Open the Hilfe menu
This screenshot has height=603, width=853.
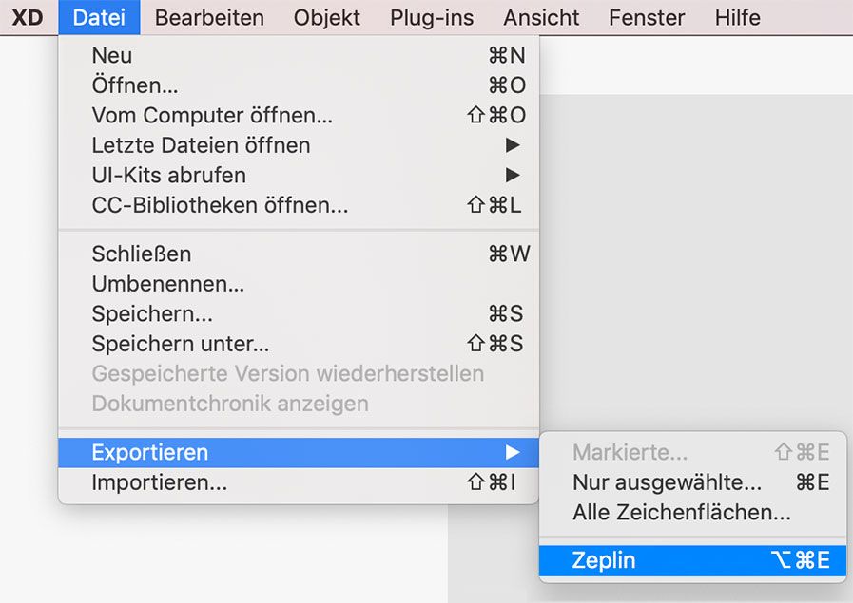coord(737,17)
